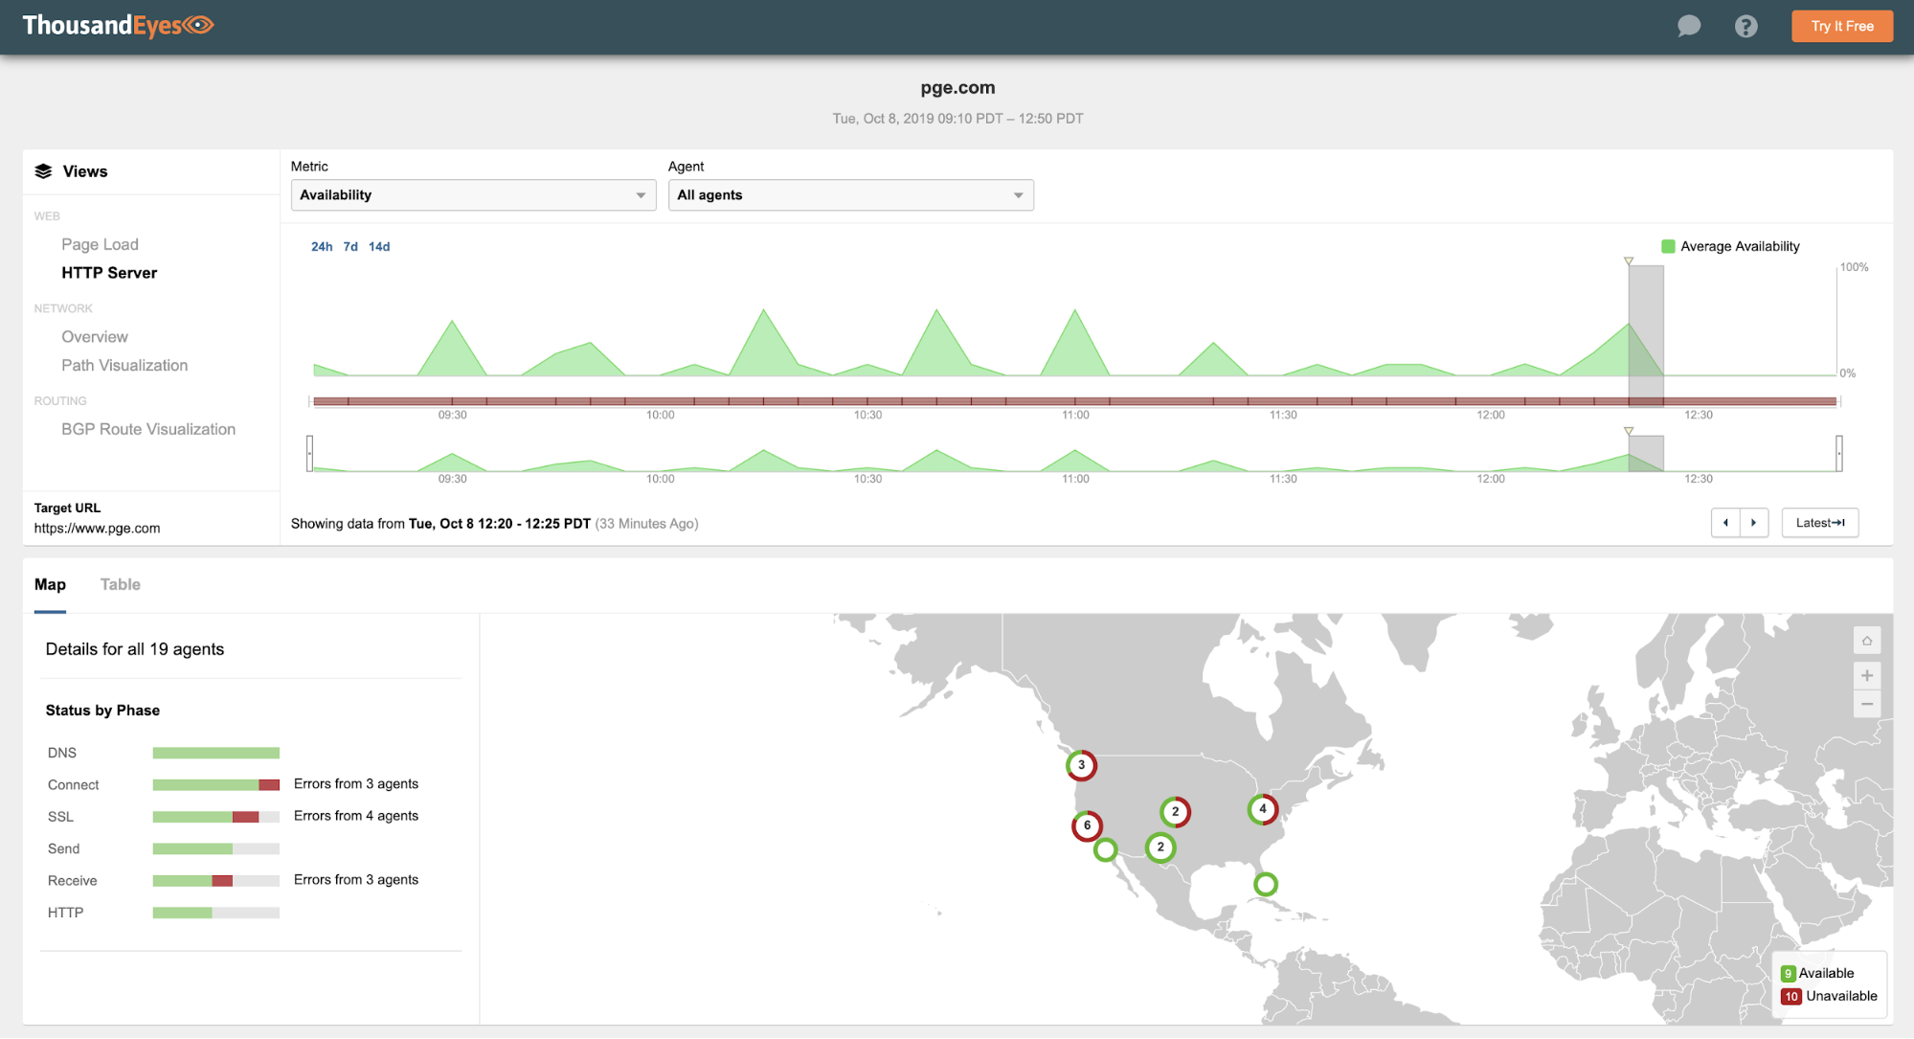Toggle Average Availability legend swatch
The image size is (1914, 1039).
(1668, 247)
